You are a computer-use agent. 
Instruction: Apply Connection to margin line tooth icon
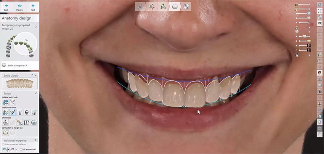pos(5,133)
